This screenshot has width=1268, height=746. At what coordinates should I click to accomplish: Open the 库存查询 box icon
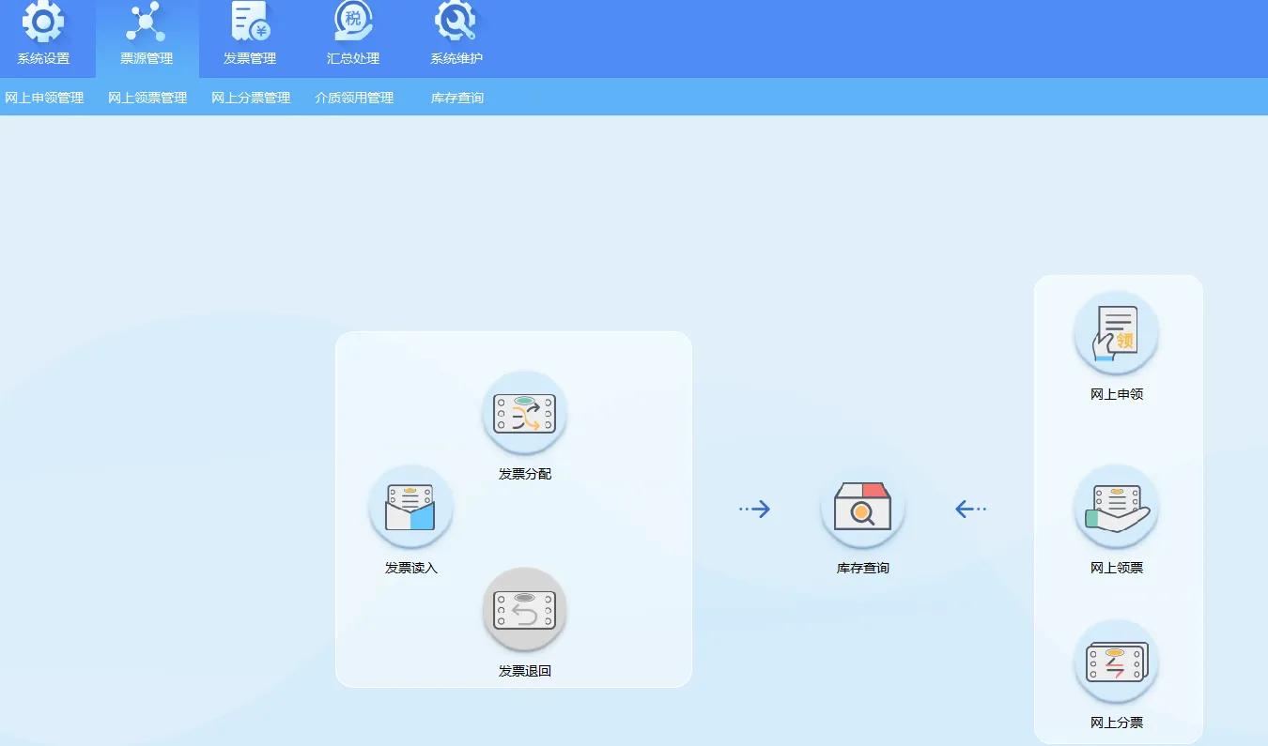click(x=863, y=507)
